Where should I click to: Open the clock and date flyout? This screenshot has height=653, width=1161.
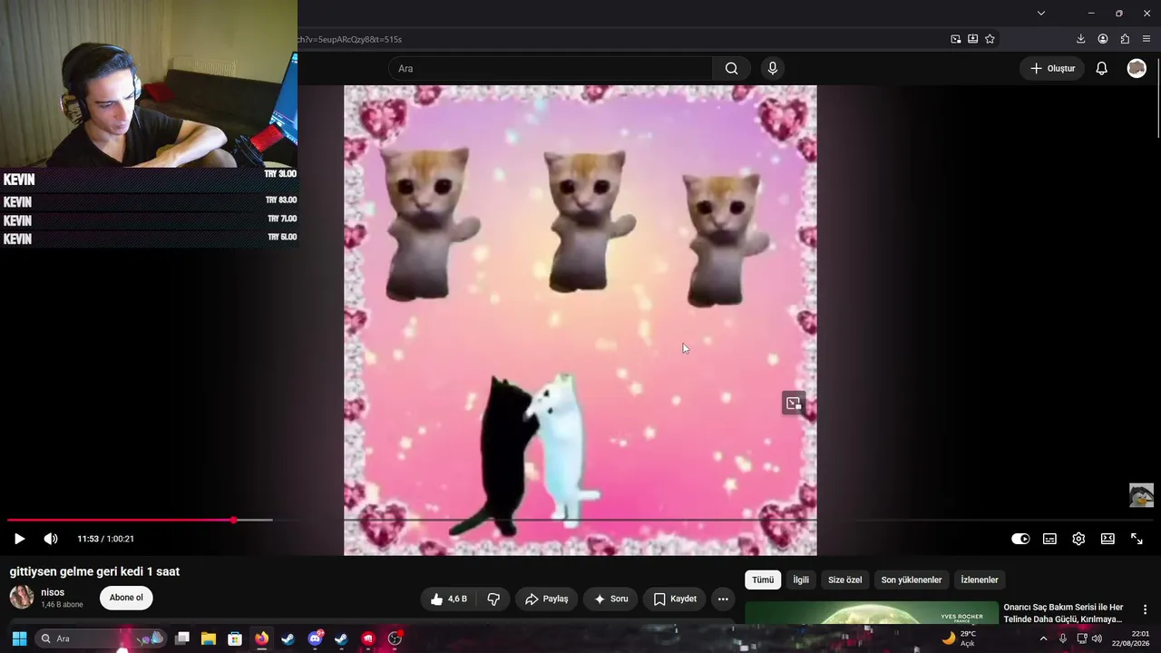tap(1131, 638)
